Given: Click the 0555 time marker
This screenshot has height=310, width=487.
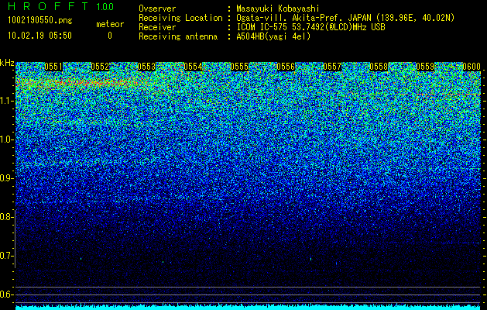Looking at the screenshot, I should [x=239, y=67].
